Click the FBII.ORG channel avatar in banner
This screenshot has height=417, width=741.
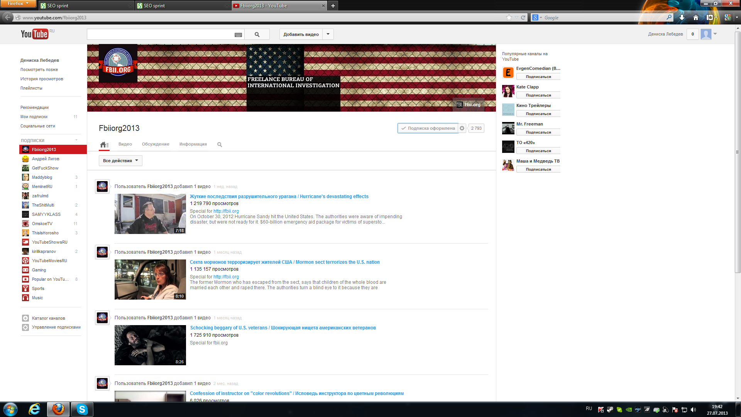coord(118,63)
